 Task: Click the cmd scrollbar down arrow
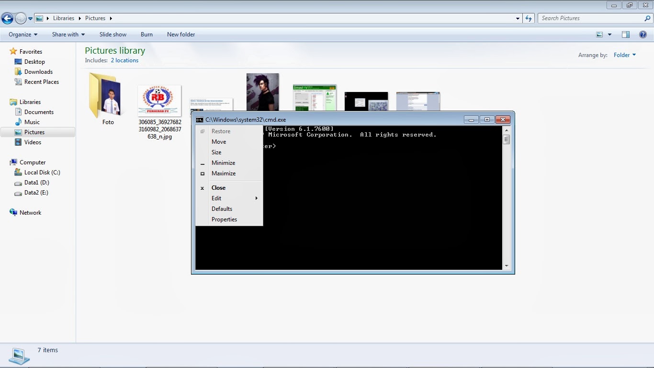507,266
